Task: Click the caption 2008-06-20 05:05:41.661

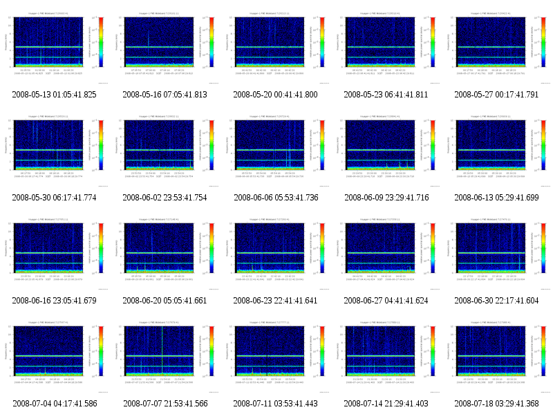Action: click(x=165, y=301)
